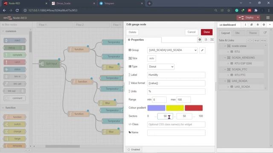Open dashboard in new window icon
The width and height of the screenshot is (273, 153).
click(265, 33)
